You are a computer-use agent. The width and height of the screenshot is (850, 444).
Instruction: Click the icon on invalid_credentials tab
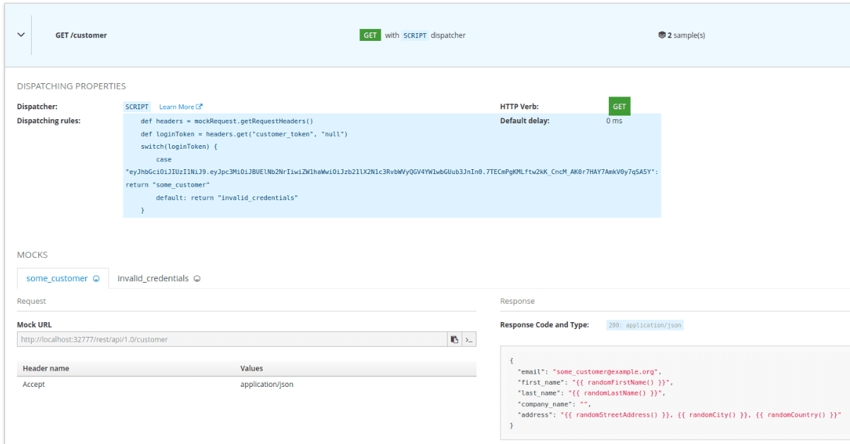pyautogui.click(x=197, y=278)
